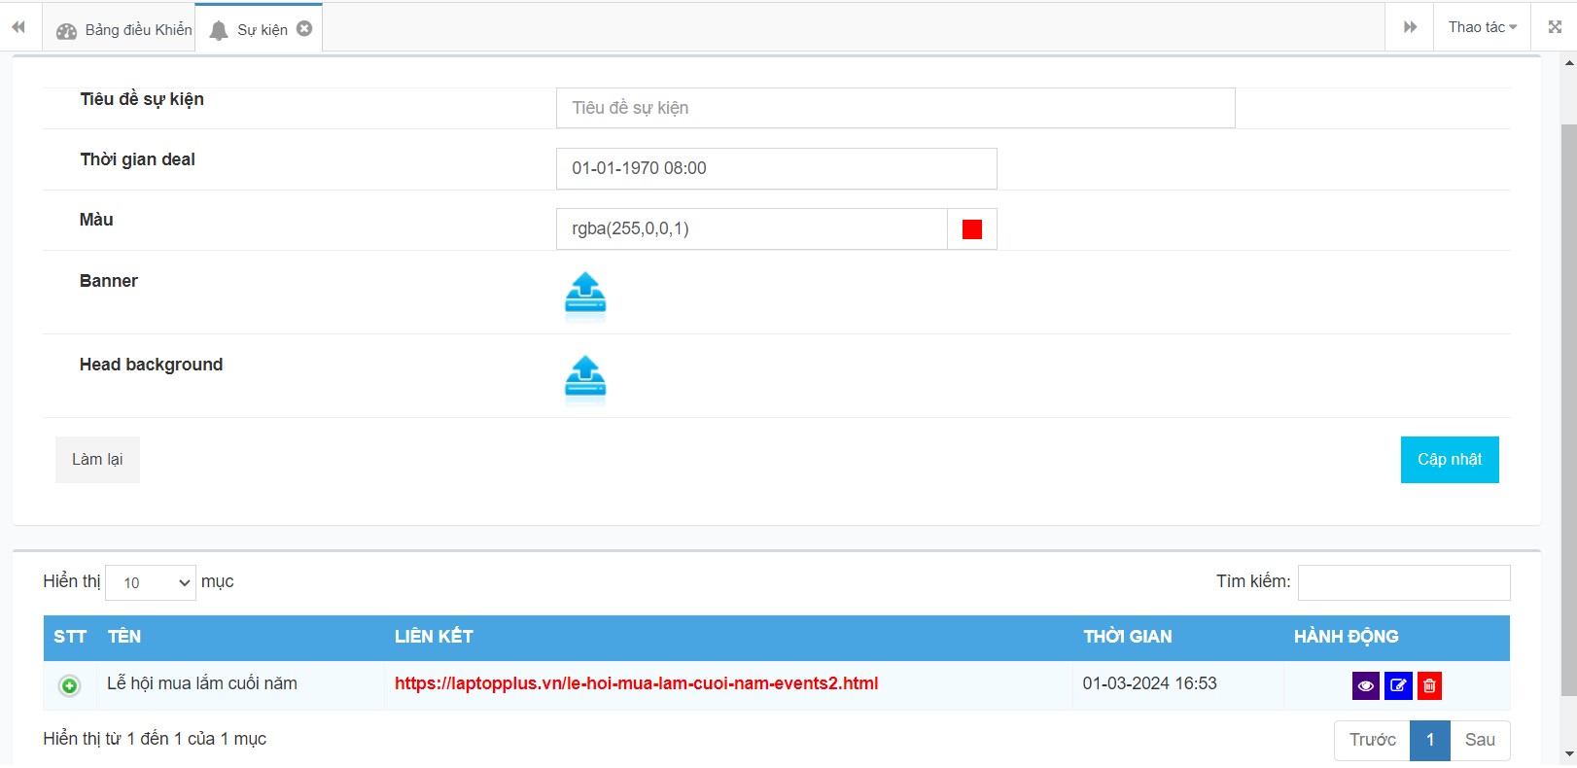Upload Banner image icon
This screenshot has height=768, width=1577.
(x=585, y=296)
